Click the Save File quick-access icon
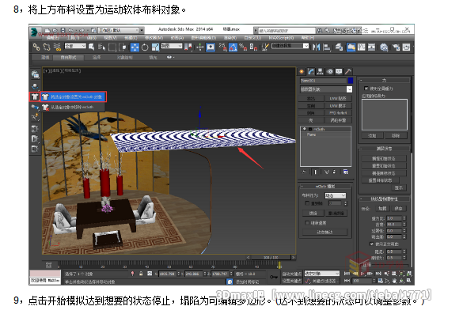463x310 pixels. tap(63, 30)
